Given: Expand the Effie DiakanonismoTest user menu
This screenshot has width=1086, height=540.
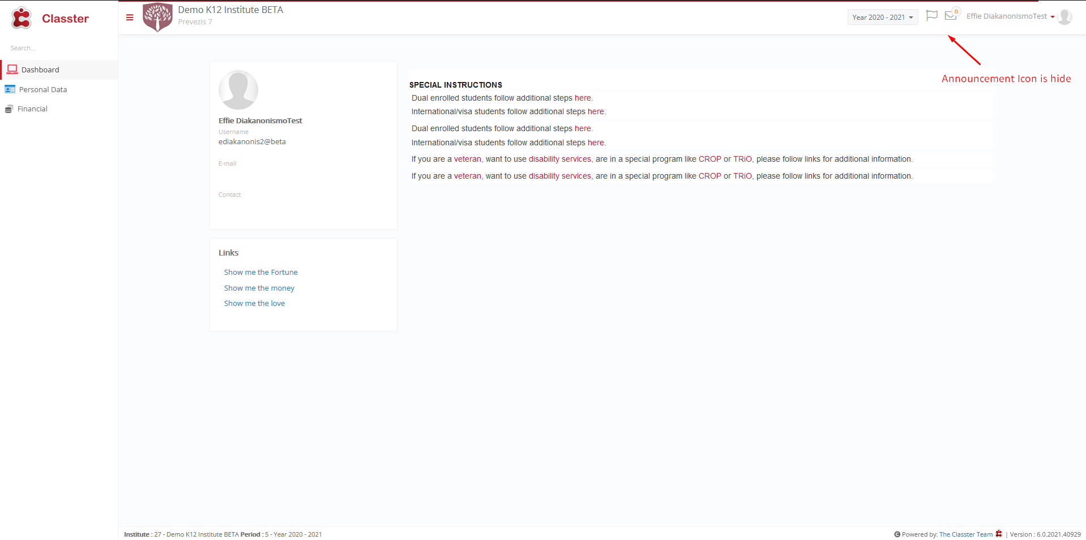Looking at the screenshot, I should pos(1010,16).
